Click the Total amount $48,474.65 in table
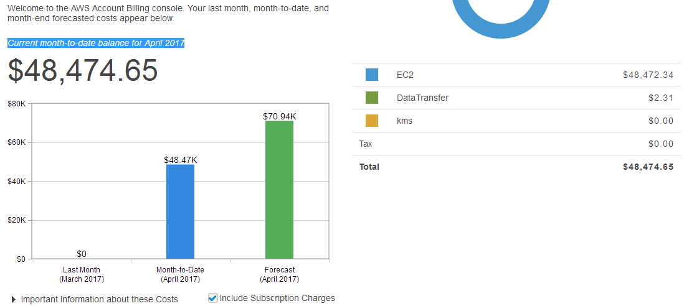The width and height of the screenshot is (689, 306). 648,167
